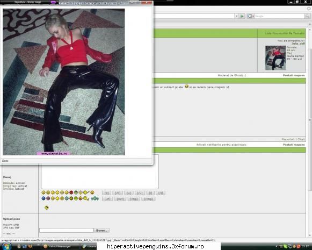Insert the blue smiley at start of second row

pos(43,198)
